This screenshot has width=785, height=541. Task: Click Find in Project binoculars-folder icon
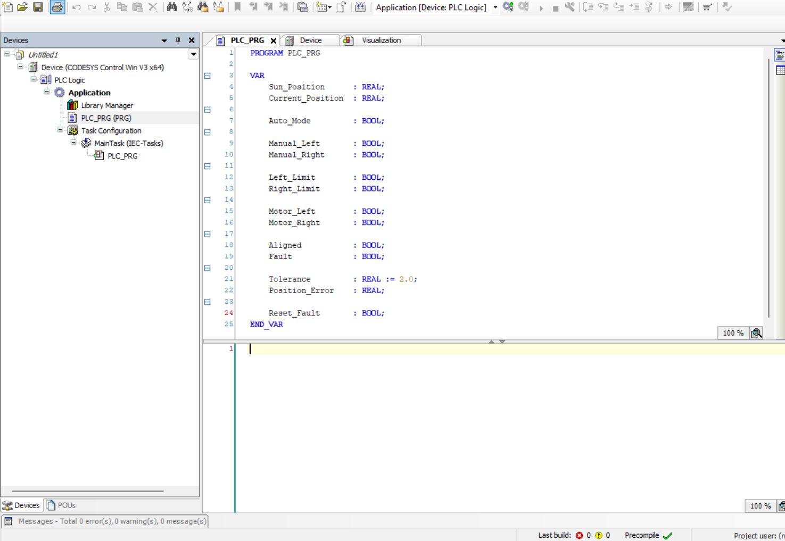(203, 7)
